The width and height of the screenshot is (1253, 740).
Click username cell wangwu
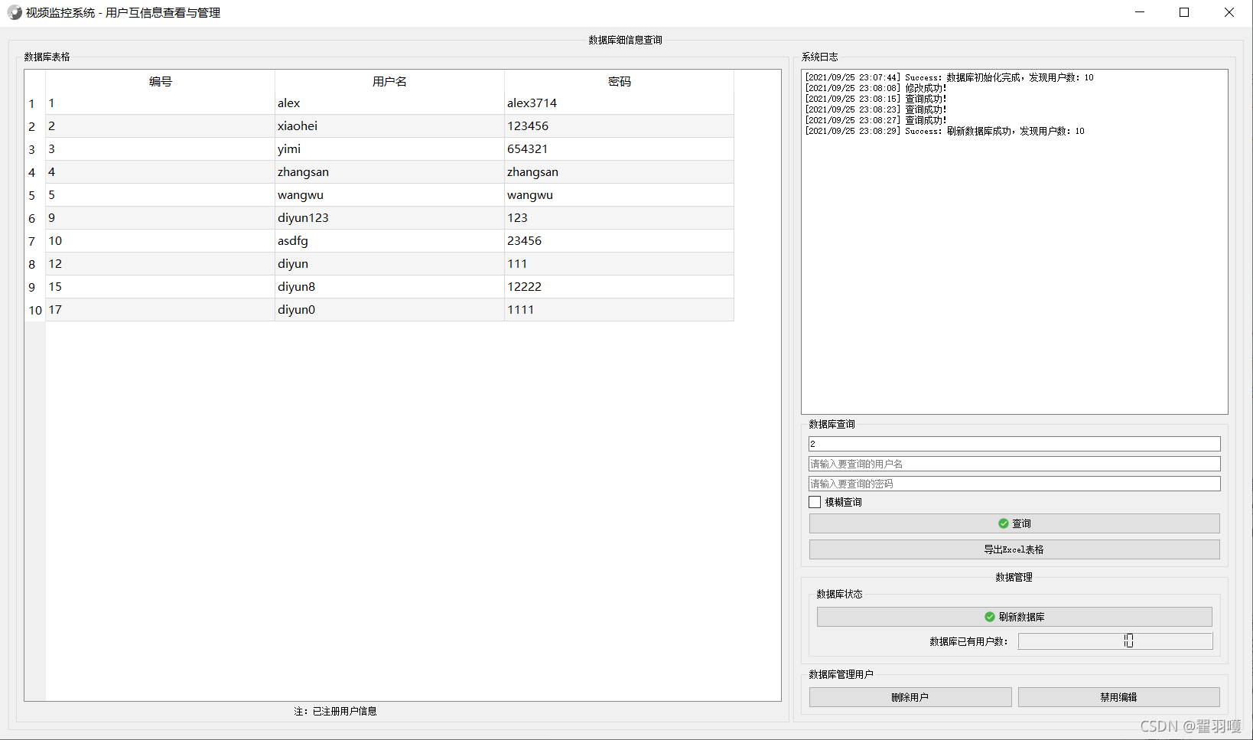390,195
